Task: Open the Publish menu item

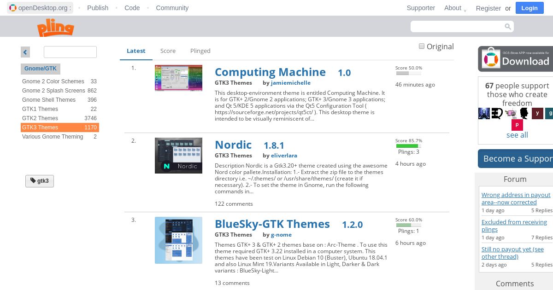Action: click(98, 8)
